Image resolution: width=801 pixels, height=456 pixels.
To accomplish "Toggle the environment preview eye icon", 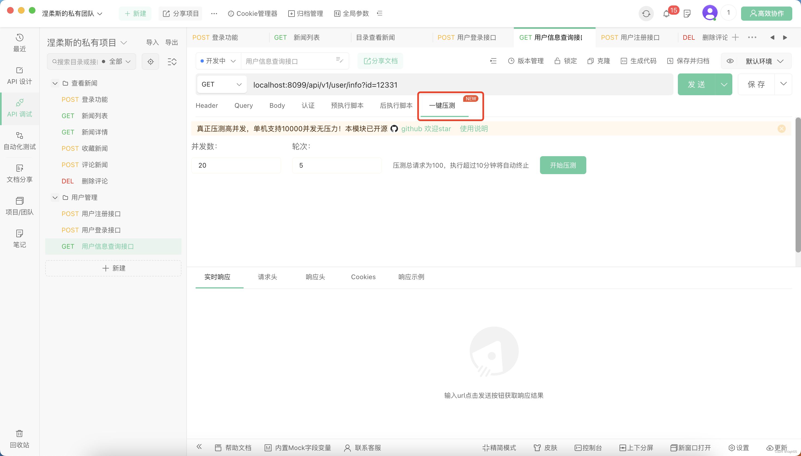I will 730,61.
